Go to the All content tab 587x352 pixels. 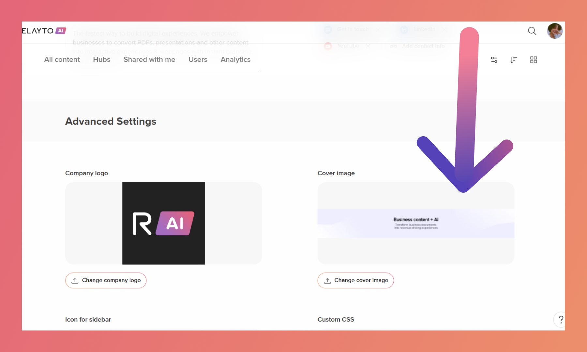coord(62,60)
